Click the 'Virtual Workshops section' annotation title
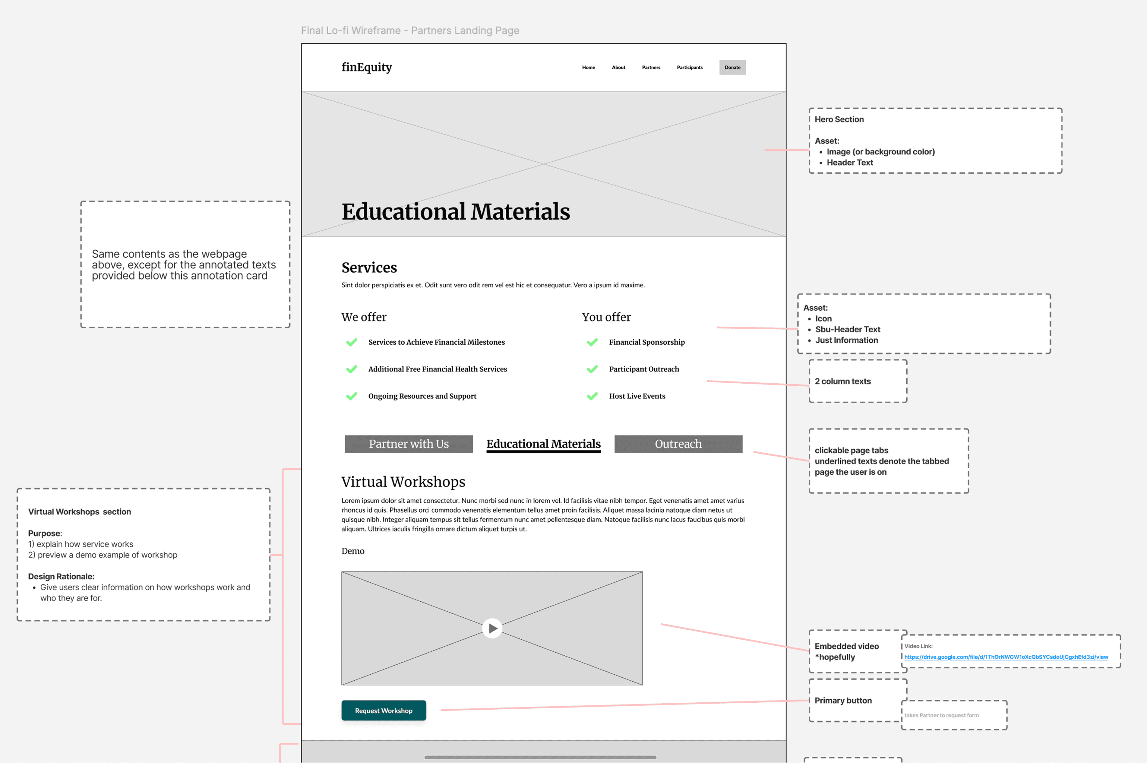 [x=79, y=512]
